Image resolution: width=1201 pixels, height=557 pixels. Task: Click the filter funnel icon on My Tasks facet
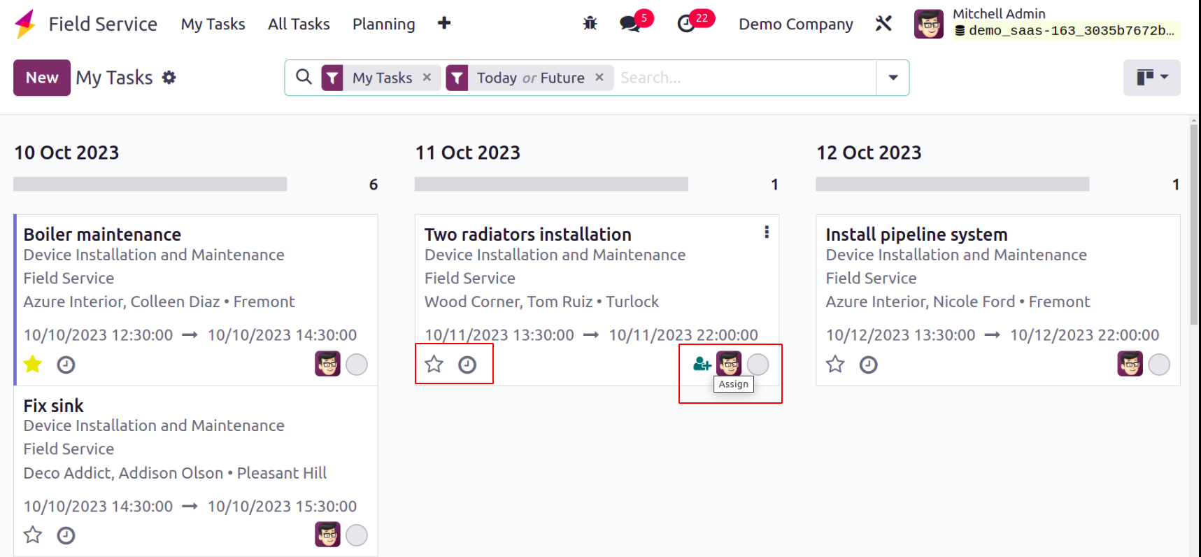click(x=332, y=78)
